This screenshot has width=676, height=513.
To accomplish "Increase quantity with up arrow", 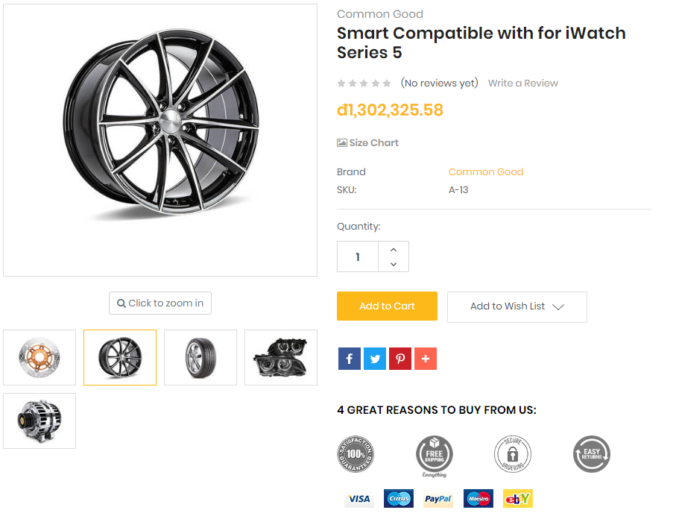I will (394, 249).
